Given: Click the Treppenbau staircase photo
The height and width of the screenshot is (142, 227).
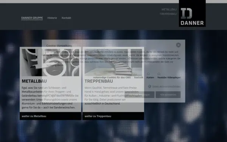Looking at the screenshot, I should (113, 62).
